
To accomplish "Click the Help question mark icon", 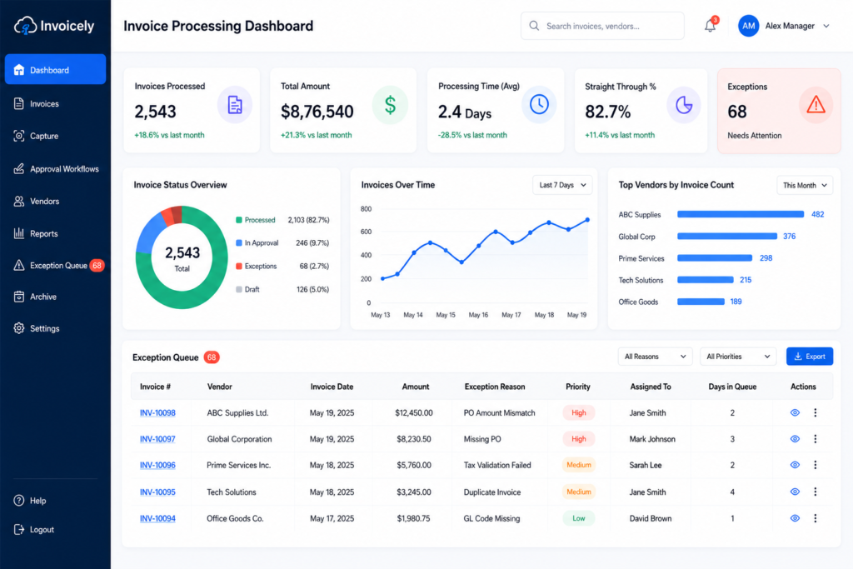I will [x=19, y=501].
